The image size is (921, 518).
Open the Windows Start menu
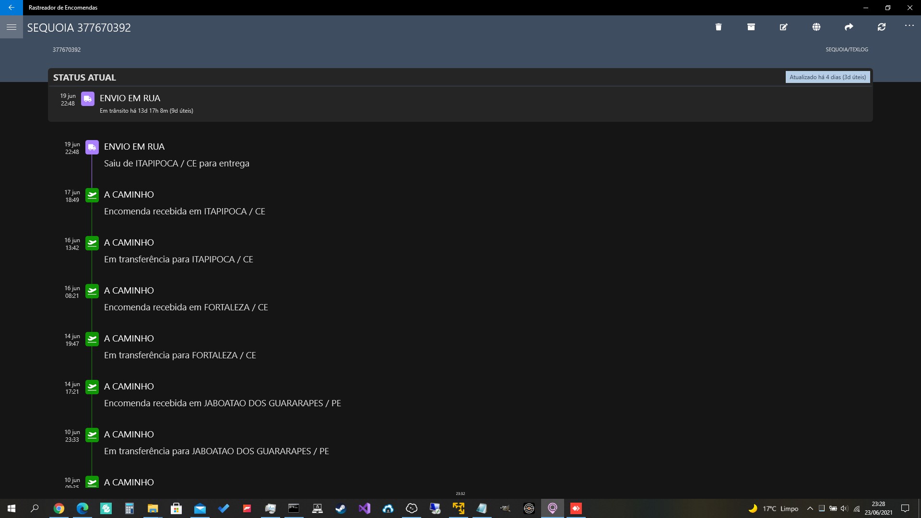12,508
